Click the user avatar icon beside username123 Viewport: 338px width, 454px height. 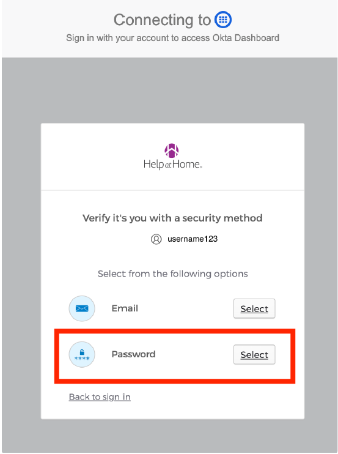[156, 239]
